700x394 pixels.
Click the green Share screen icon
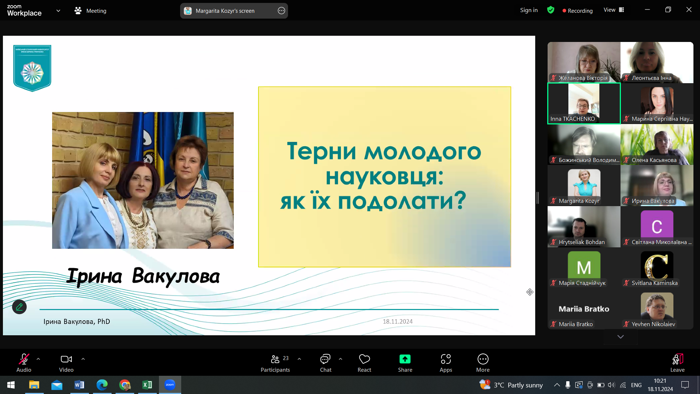[405, 359]
